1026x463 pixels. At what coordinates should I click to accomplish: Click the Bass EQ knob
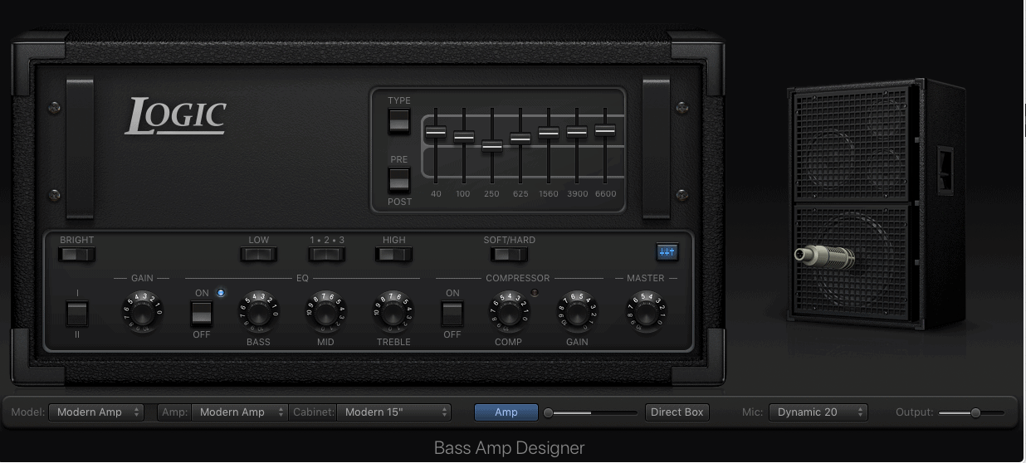pos(258,311)
